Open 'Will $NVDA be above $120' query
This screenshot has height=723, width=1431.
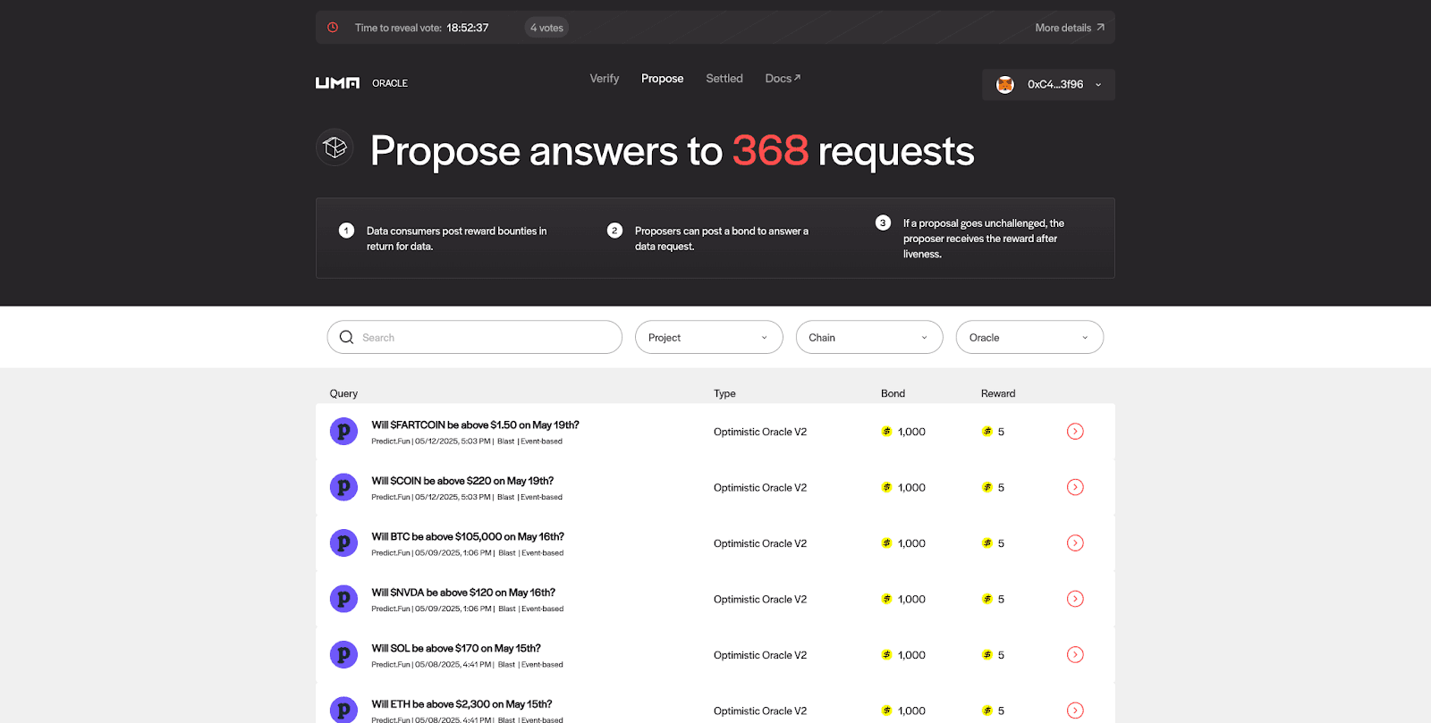tap(463, 593)
